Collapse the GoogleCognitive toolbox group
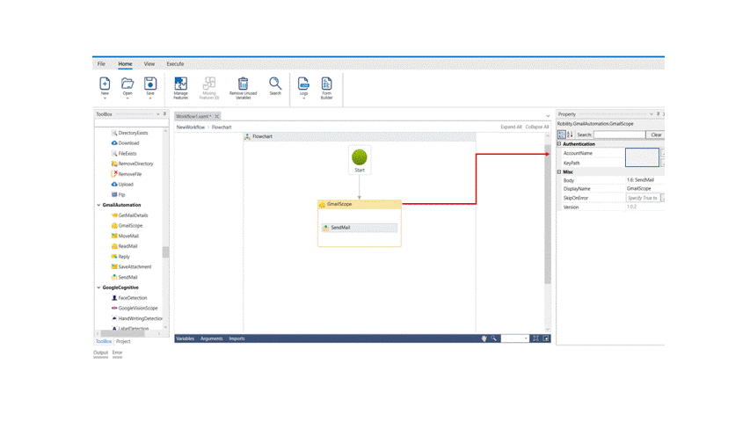This screenshot has width=750, height=422. pyautogui.click(x=98, y=287)
